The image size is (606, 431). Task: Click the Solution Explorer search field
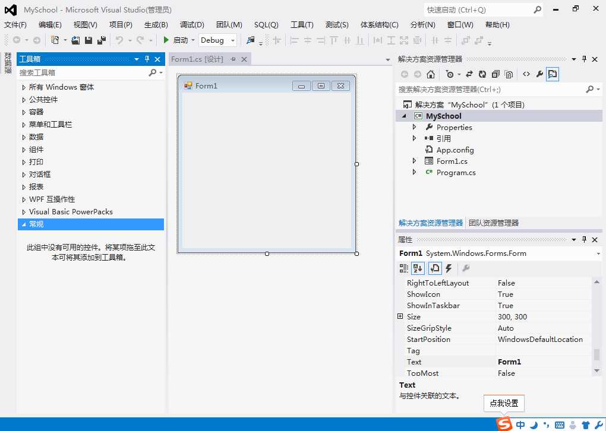[x=491, y=90]
